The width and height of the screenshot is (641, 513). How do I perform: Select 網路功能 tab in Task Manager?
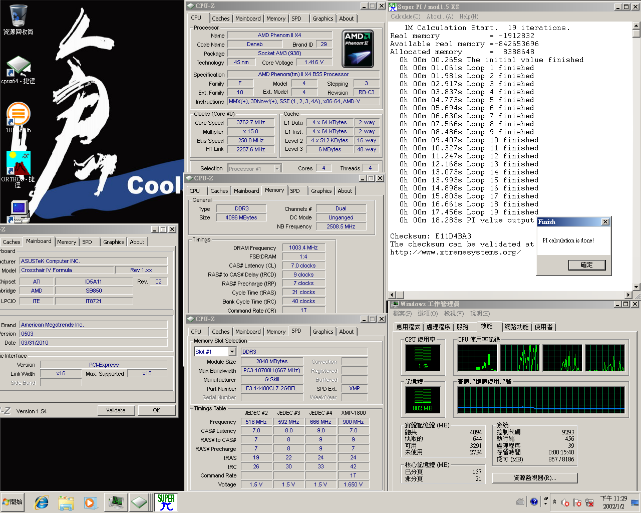[516, 327]
